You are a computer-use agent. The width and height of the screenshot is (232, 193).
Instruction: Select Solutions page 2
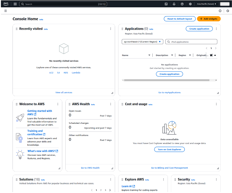coord(101,190)
